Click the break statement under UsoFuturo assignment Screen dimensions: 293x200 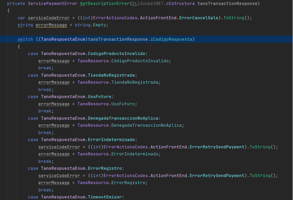point(45,111)
